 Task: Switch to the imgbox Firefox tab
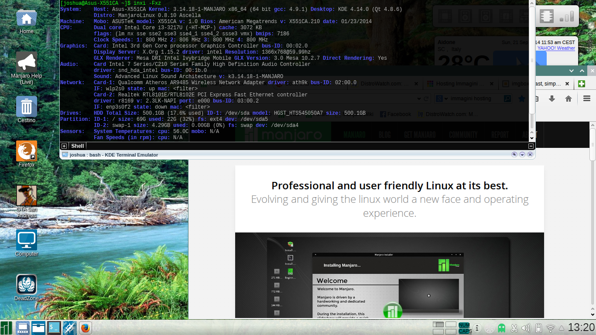click(x=536, y=84)
